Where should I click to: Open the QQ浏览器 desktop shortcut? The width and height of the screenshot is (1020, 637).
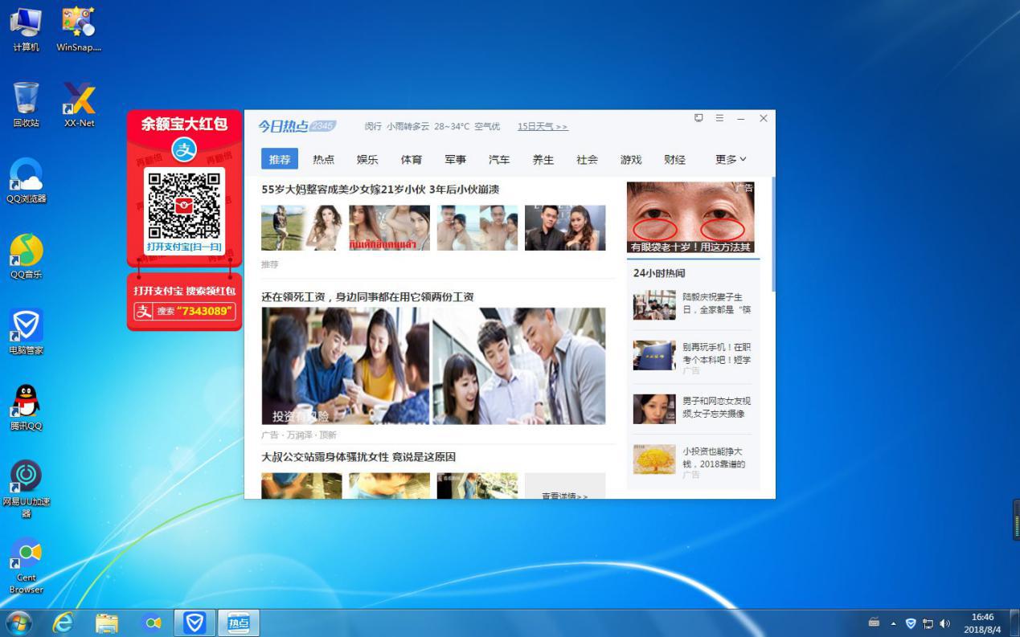26,175
